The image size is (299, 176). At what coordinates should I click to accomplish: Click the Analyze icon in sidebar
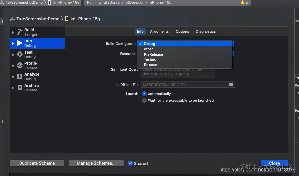tap(20, 76)
